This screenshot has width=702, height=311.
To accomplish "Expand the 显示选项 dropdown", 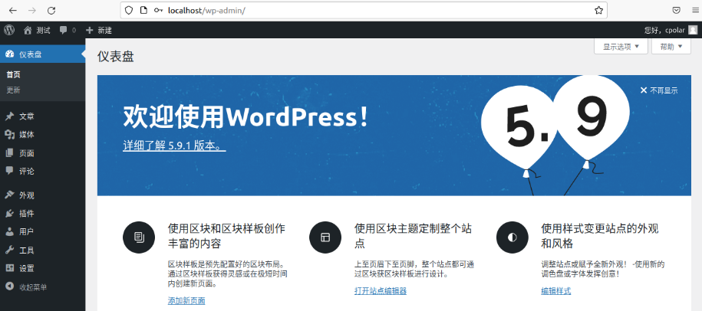I will pos(621,47).
